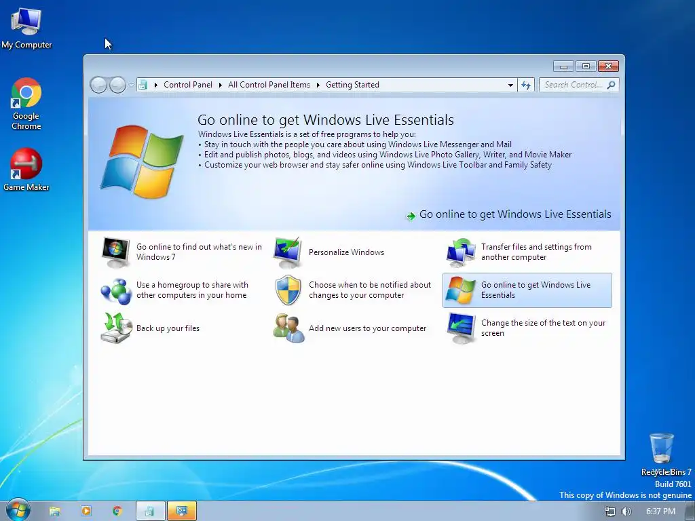Select the Google Chrome desktop shortcut
Image resolution: width=695 pixels, height=521 pixels.
click(x=26, y=104)
